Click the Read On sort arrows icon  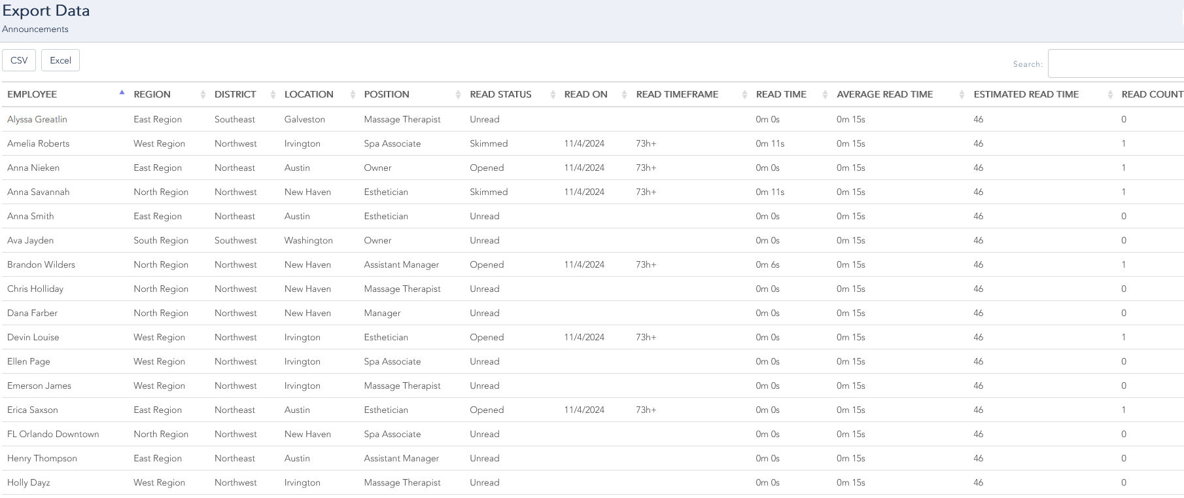click(x=624, y=95)
